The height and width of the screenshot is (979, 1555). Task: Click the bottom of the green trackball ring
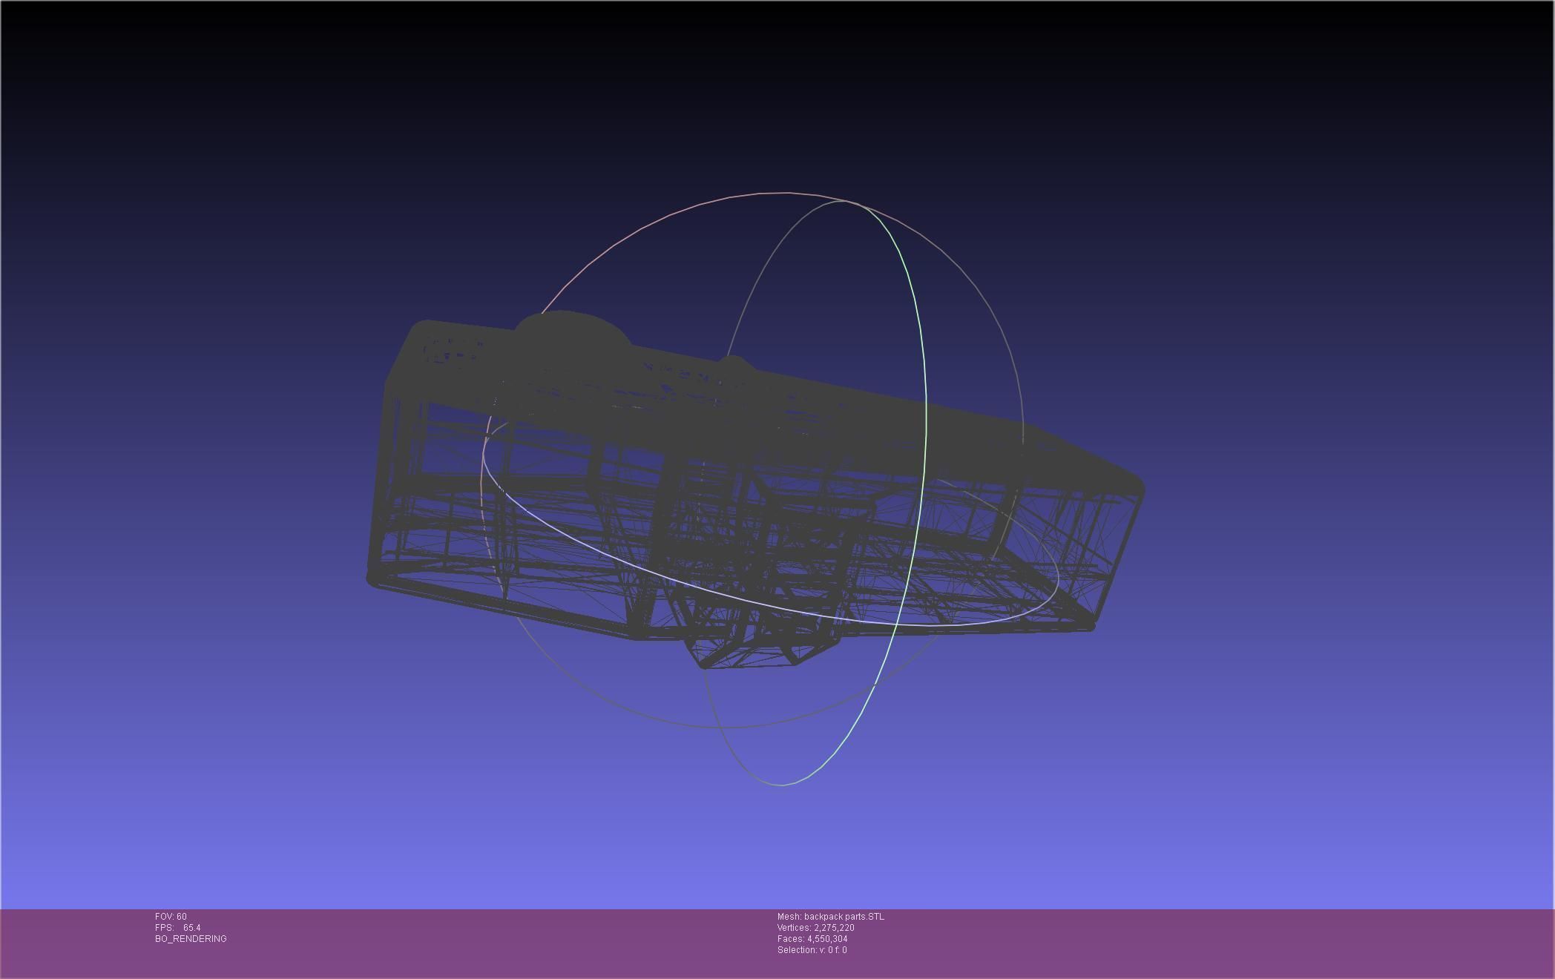pos(783,784)
